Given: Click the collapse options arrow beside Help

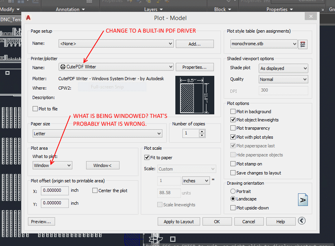Looking at the screenshot, I should [302, 221].
